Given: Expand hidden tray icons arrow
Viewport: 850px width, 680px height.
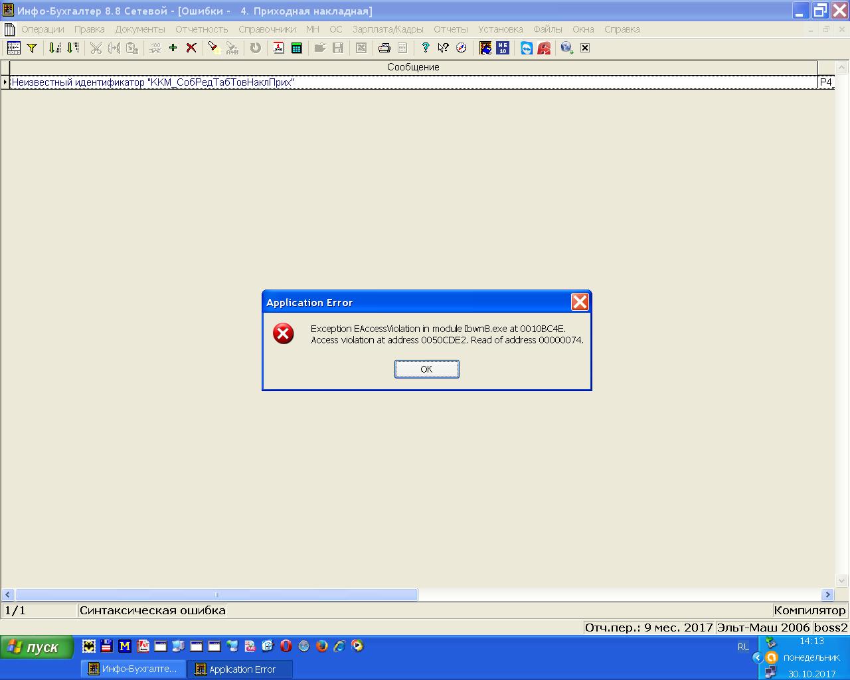Looking at the screenshot, I should pos(757,658).
